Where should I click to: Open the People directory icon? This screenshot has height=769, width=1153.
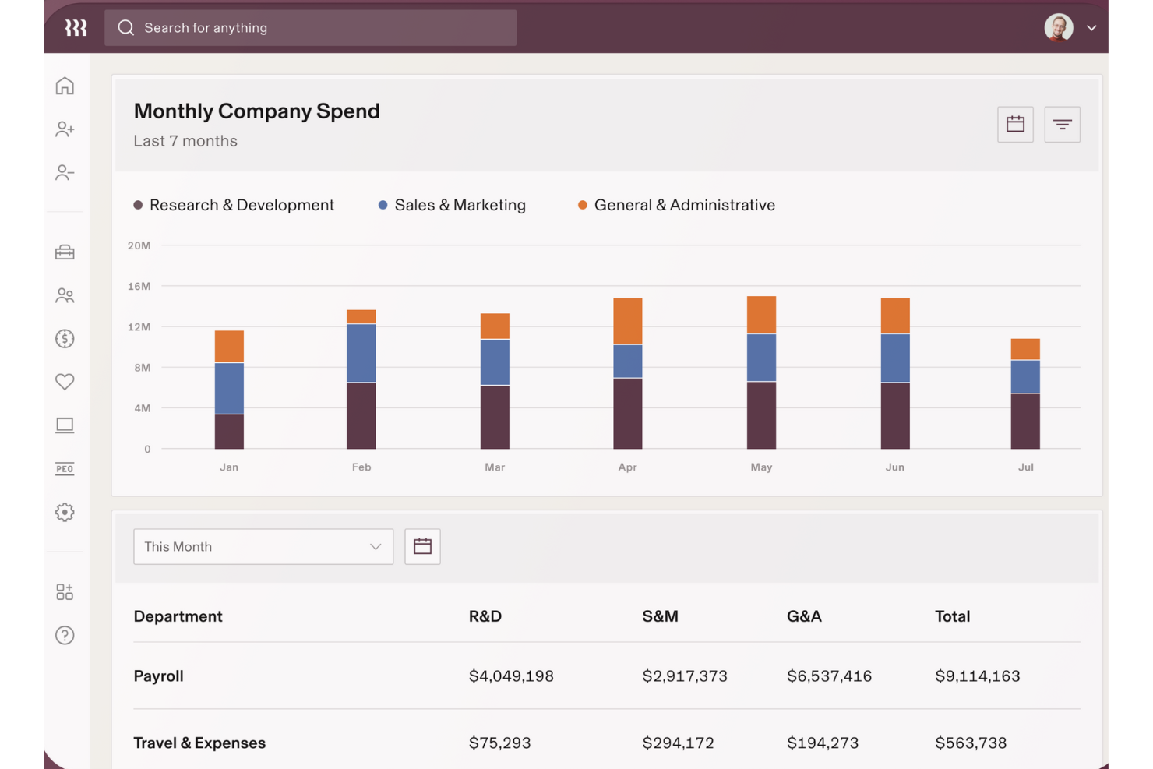tap(65, 295)
